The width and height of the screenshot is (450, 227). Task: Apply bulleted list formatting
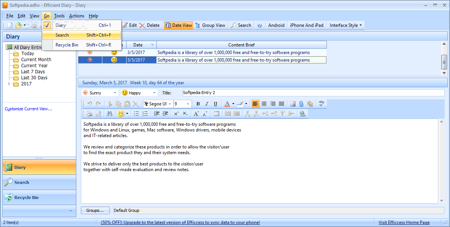pos(136,114)
